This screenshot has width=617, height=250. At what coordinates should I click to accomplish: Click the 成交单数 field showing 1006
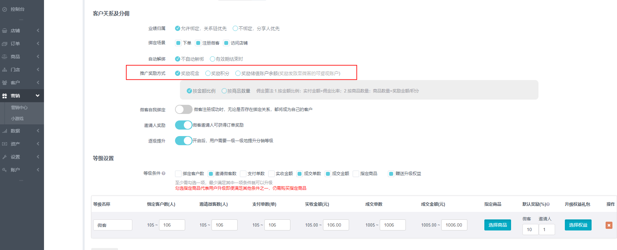click(x=393, y=225)
